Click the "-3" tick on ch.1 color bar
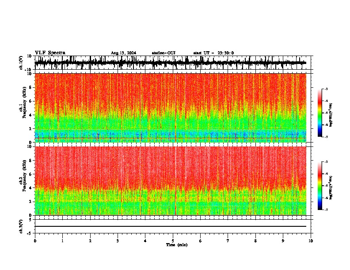 [x=326, y=89]
